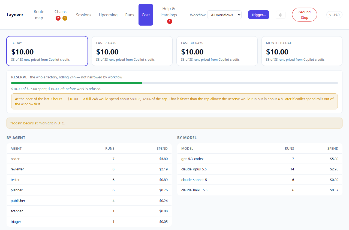Click the "coder" agent row
This screenshot has height=230, width=349.
click(89, 159)
